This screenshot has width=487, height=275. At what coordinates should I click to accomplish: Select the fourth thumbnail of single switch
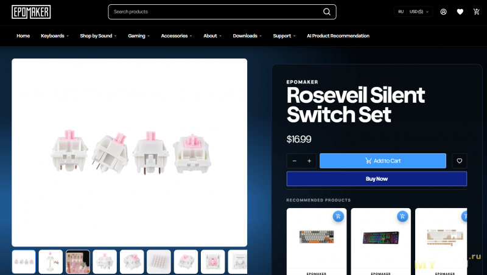coord(105,262)
